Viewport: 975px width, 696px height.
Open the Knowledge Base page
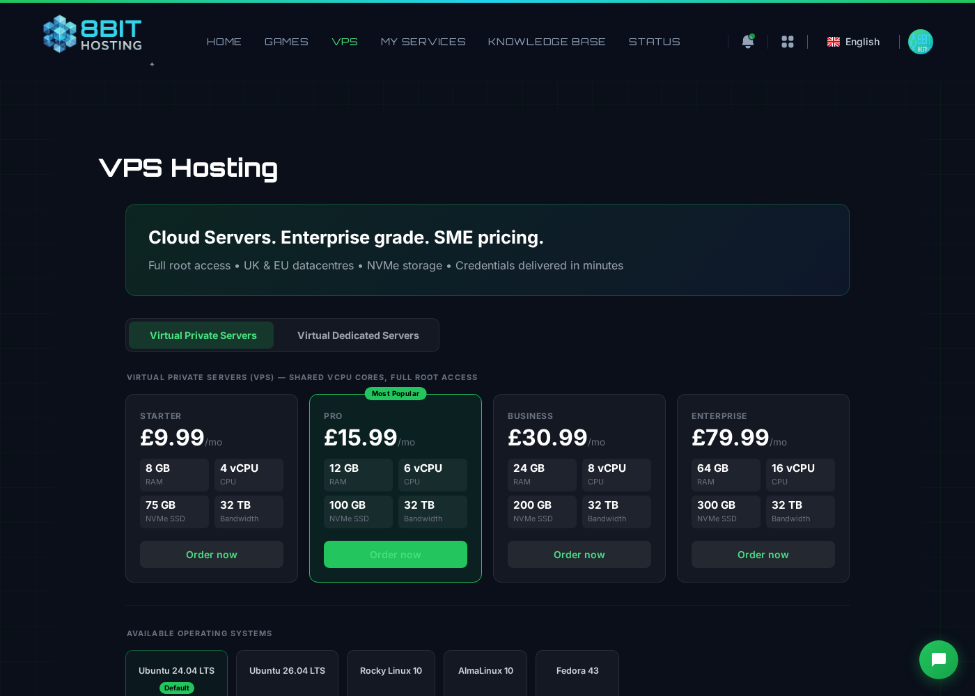[547, 42]
